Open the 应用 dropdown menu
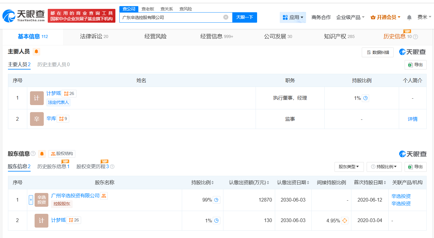The image size is (434, 238). point(293,17)
